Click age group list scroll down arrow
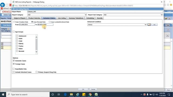Image resolution: width=173 pixels, height=97 pixels. [x=36, y=52]
